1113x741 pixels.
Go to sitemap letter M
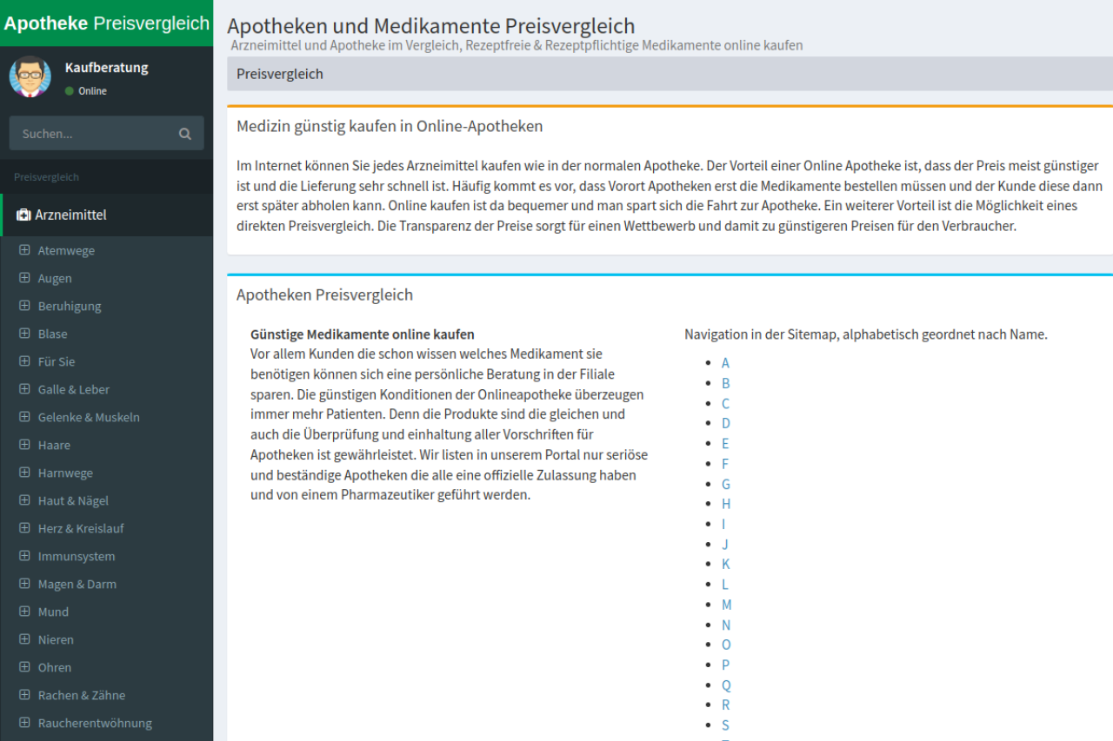coord(726,605)
